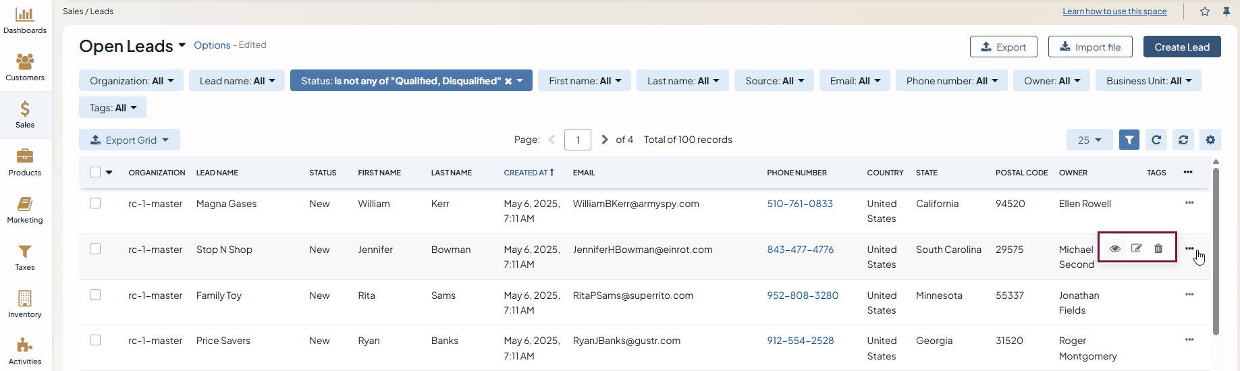This screenshot has height=371, width=1240.
Task: Expand the Owner: All filter
Action: tap(1052, 81)
